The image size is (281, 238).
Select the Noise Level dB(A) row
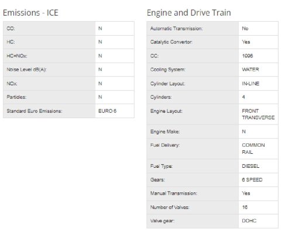[x=68, y=70]
